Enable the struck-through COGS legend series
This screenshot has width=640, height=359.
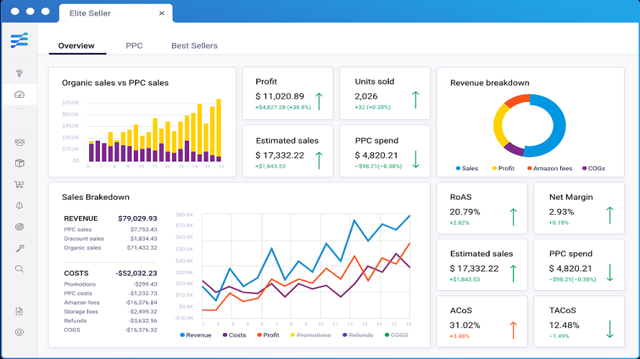point(396,335)
